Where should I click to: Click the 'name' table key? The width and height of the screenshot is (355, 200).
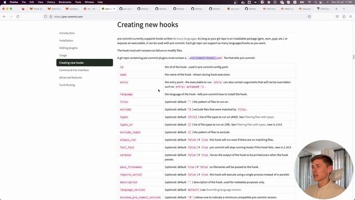click(x=123, y=74)
